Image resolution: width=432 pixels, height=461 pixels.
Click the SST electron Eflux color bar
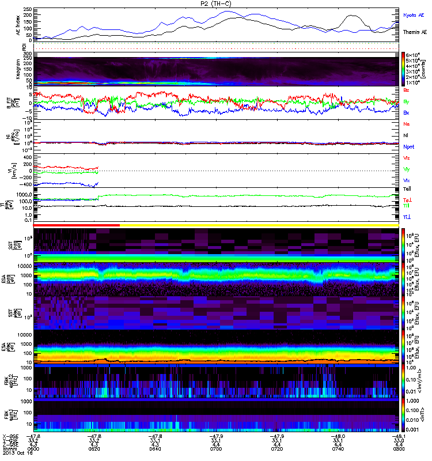[x=403, y=313]
